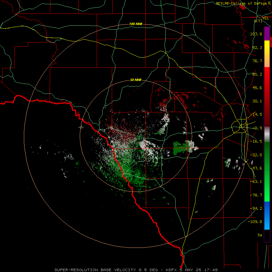Pick the yellow-orange segment of the color bar
The width and height of the screenshot is (272, 272).
click(267, 54)
